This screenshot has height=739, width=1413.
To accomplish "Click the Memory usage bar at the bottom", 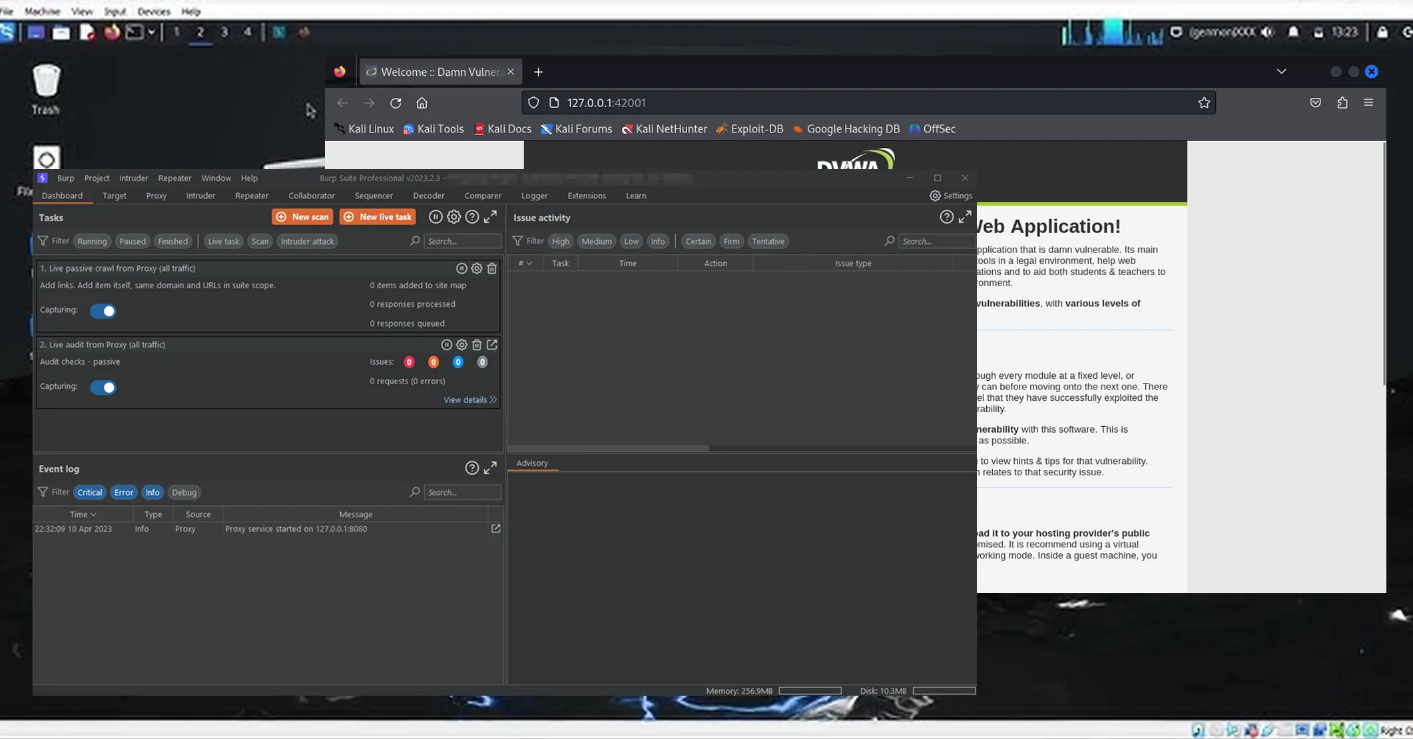I will pyautogui.click(x=810, y=690).
